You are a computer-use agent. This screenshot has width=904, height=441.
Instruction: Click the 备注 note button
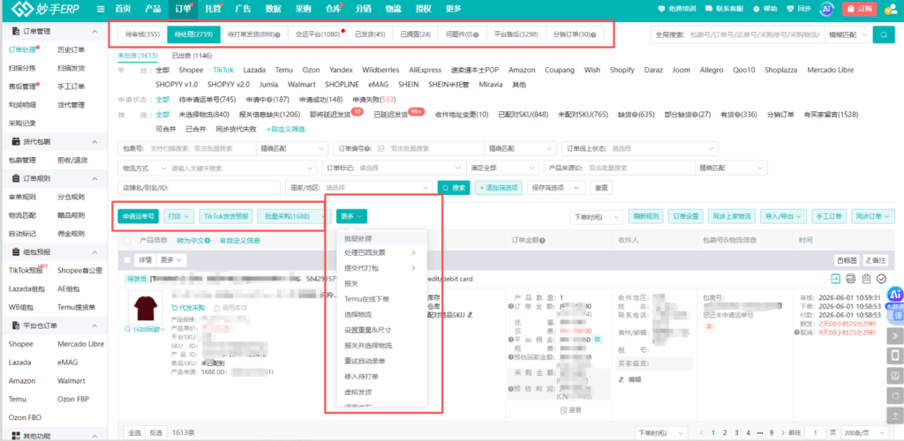875,260
